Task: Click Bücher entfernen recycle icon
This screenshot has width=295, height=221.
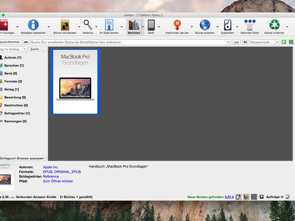Action: click(274, 25)
